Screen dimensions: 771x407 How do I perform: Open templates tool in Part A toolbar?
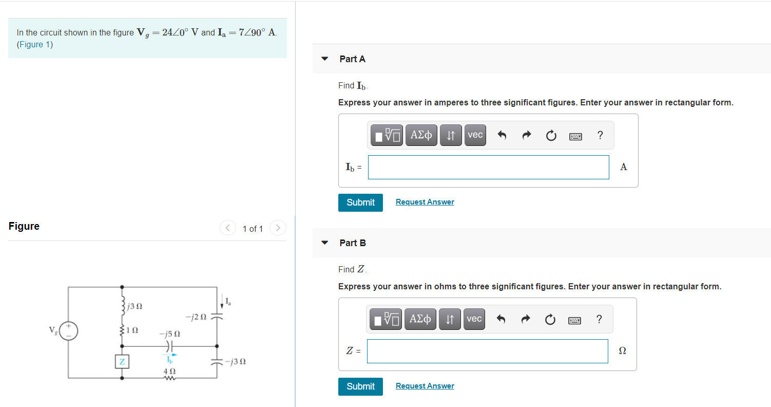(387, 135)
